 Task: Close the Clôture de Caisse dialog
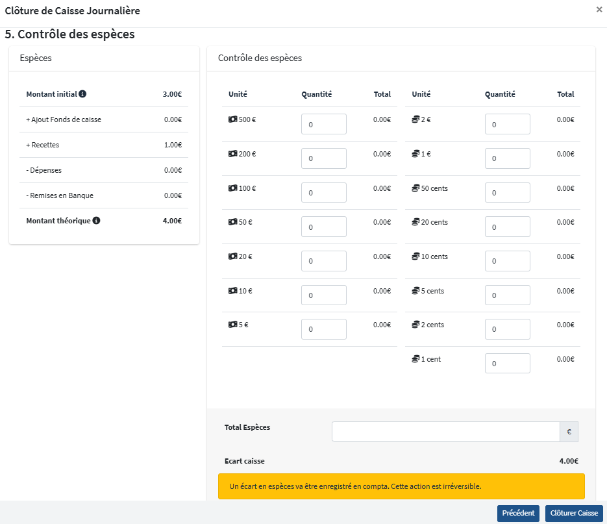click(x=599, y=10)
